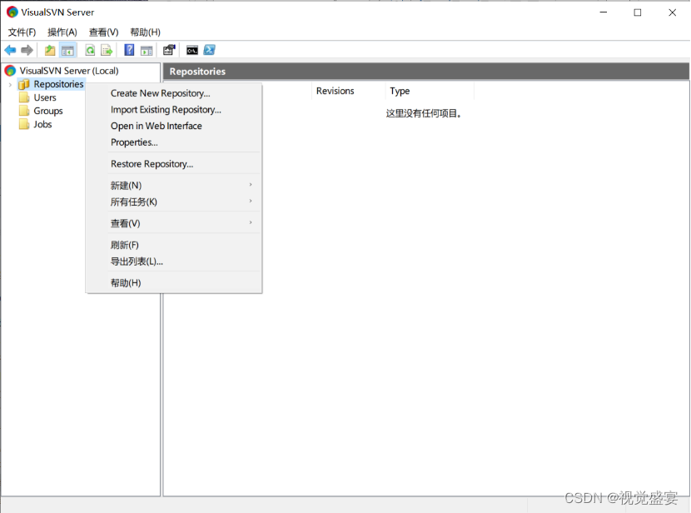
Task: Expand the Repositories node chevron
Action: 10,84
